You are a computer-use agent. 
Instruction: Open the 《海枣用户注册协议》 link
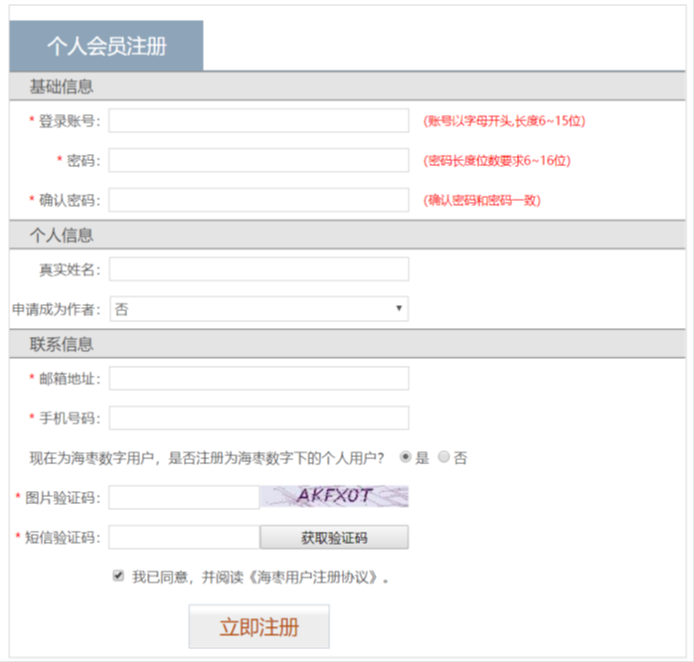[311, 577]
